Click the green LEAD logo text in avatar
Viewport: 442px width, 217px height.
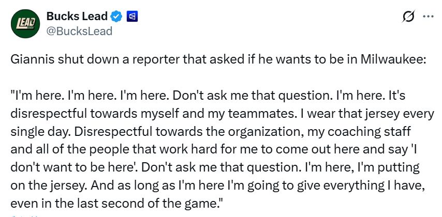(x=22, y=24)
